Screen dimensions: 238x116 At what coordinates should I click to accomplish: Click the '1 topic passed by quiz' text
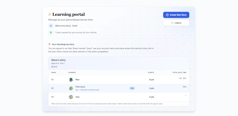tap(76, 32)
